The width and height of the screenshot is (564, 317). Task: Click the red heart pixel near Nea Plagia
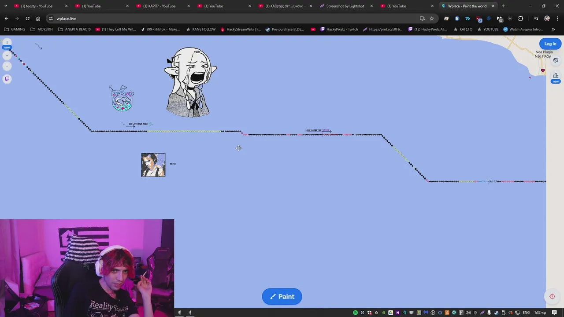(x=543, y=70)
